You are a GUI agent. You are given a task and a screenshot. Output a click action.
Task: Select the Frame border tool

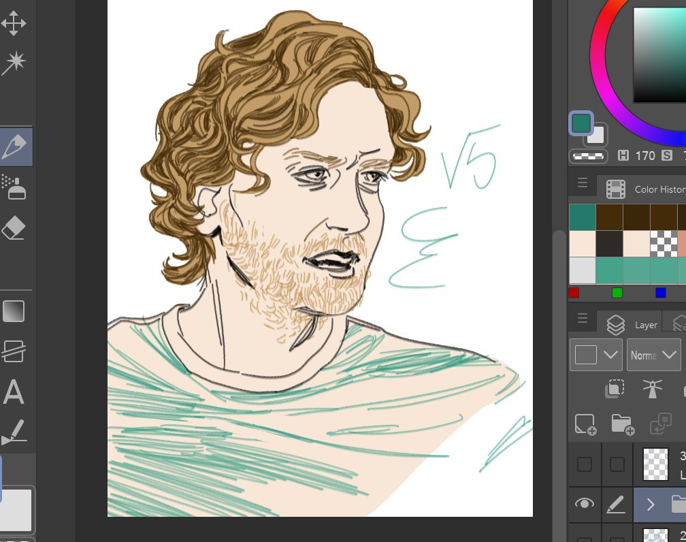tap(14, 351)
